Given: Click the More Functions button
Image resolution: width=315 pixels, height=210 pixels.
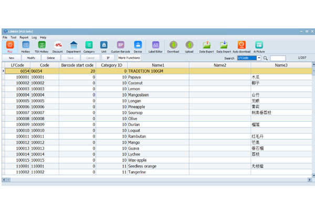Looking at the screenshot, I should point(129,58).
